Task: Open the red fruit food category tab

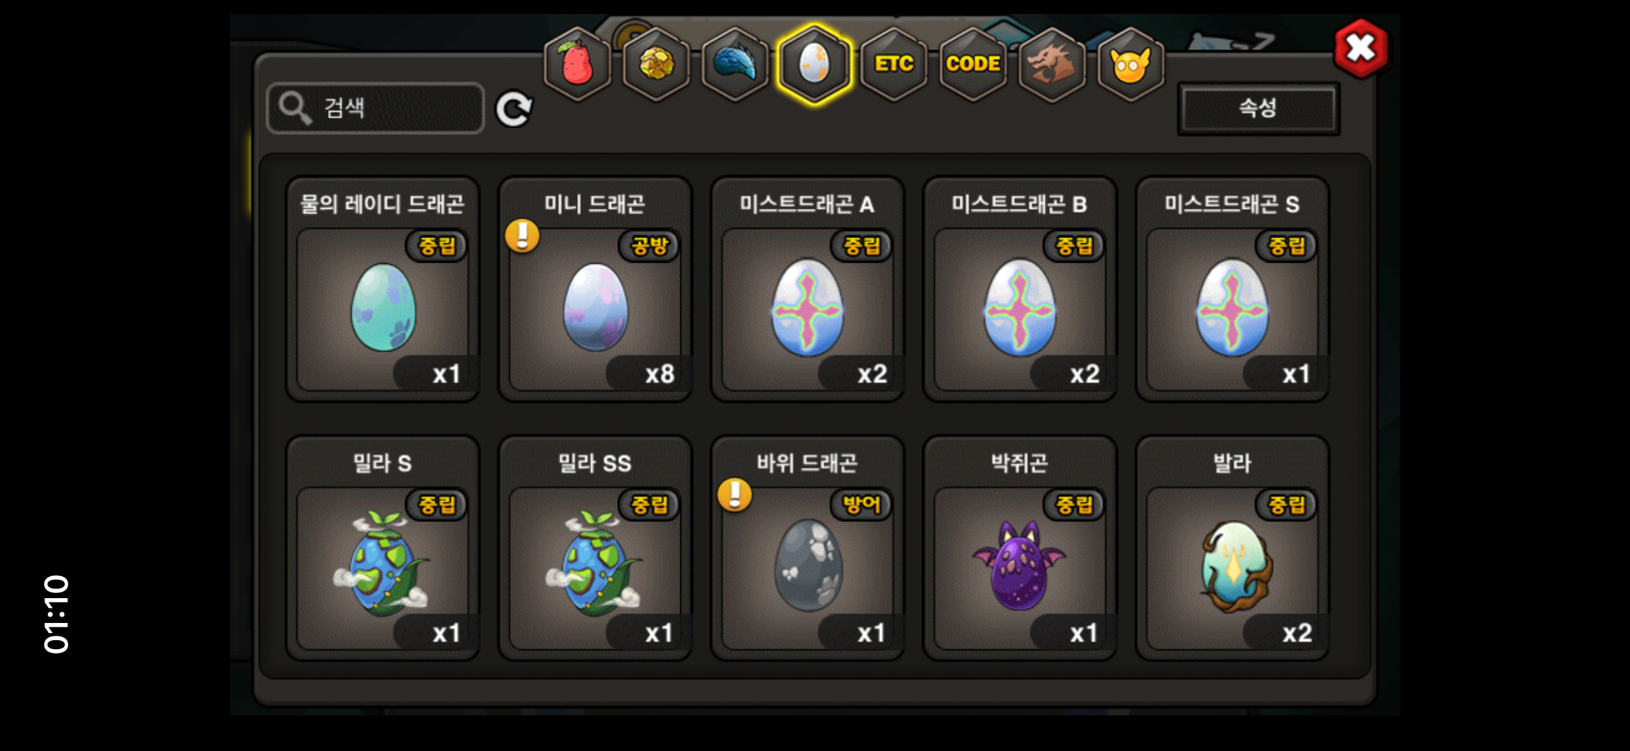Action: [577, 64]
